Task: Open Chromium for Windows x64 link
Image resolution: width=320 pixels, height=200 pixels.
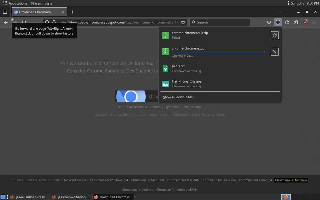Action: 109,180
